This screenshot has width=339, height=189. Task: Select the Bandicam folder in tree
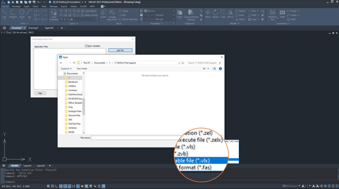(73, 82)
